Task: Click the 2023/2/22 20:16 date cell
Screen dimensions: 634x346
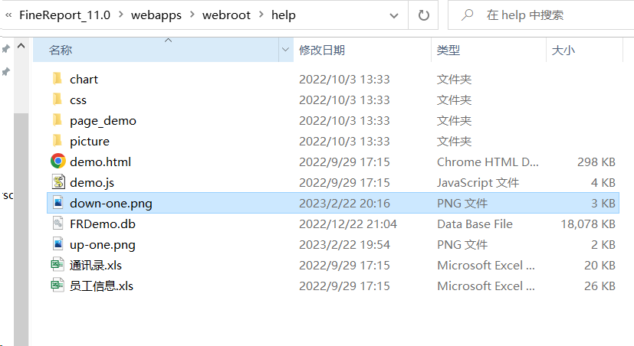Action: (344, 203)
